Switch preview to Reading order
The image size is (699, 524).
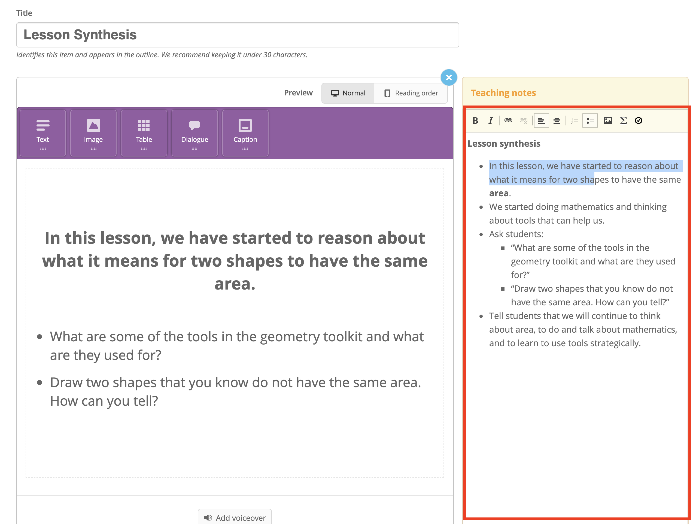(411, 93)
